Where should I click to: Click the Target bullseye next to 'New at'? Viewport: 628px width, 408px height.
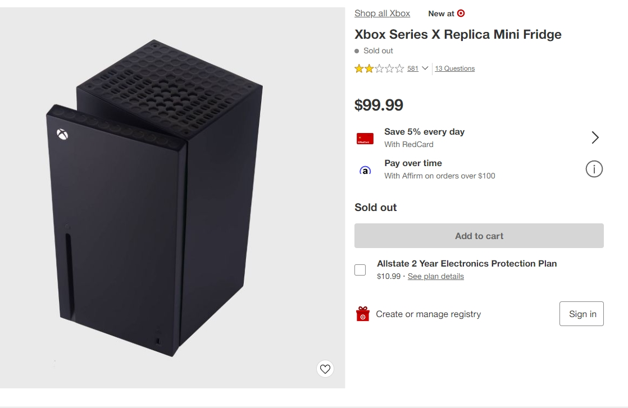(462, 13)
